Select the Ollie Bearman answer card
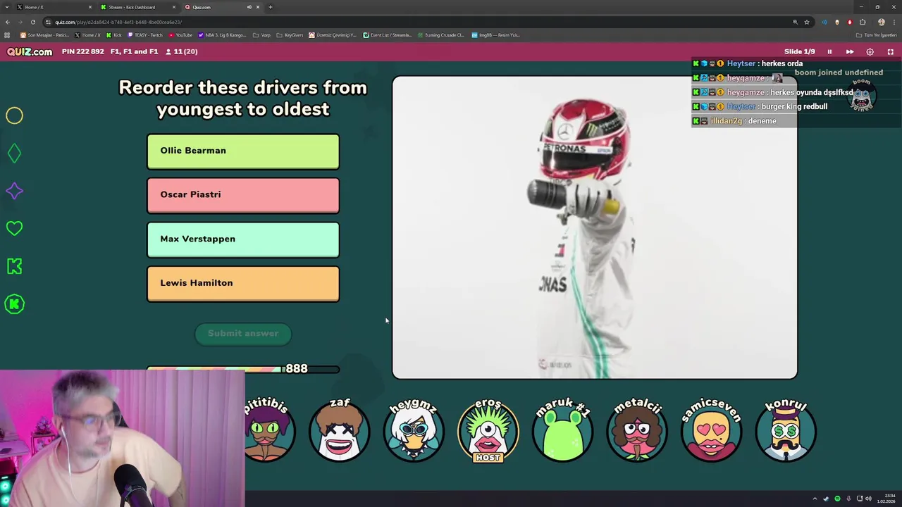 pos(243,151)
